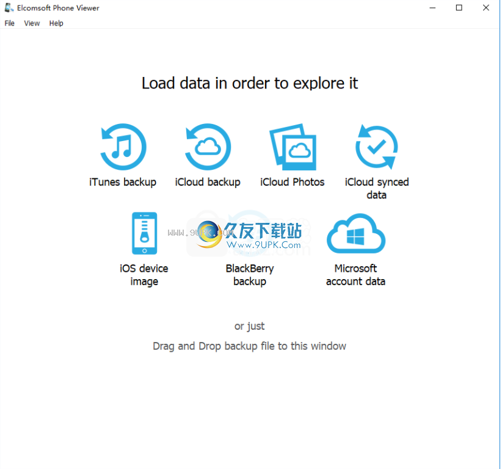The height and width of the screenshot is (469, 502).
Task: Select the iCloud backup cloud icon
Action: click(x=208, y=147)
